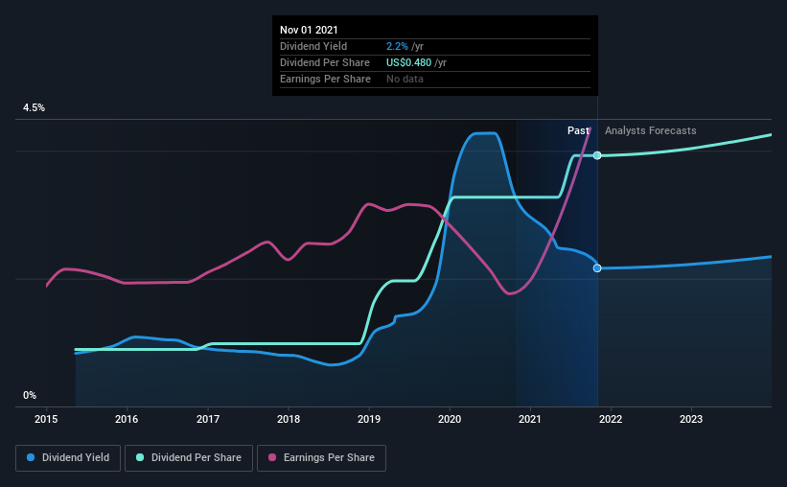The image size is (787, 487).
Task: Click the 4.5% y-axis label
Action: pos(34,108)
